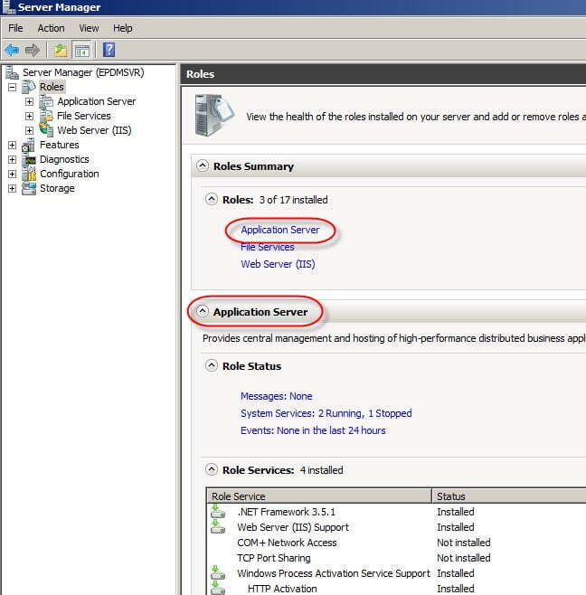This screenshot has height=595, width=586.
Task: Click the Back arrow toolbar icon
Action: point(12,50)
